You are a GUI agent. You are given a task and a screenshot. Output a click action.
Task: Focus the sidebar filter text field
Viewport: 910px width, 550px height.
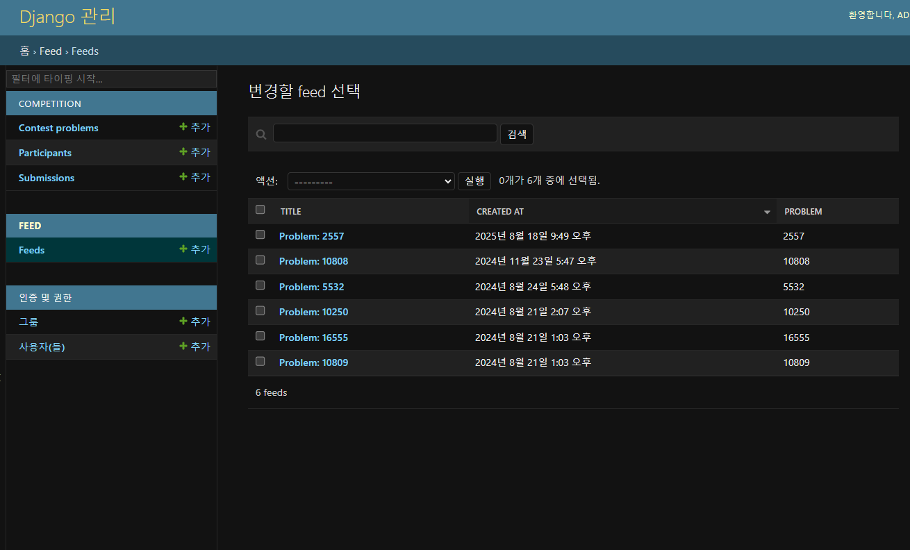point(111,78)
